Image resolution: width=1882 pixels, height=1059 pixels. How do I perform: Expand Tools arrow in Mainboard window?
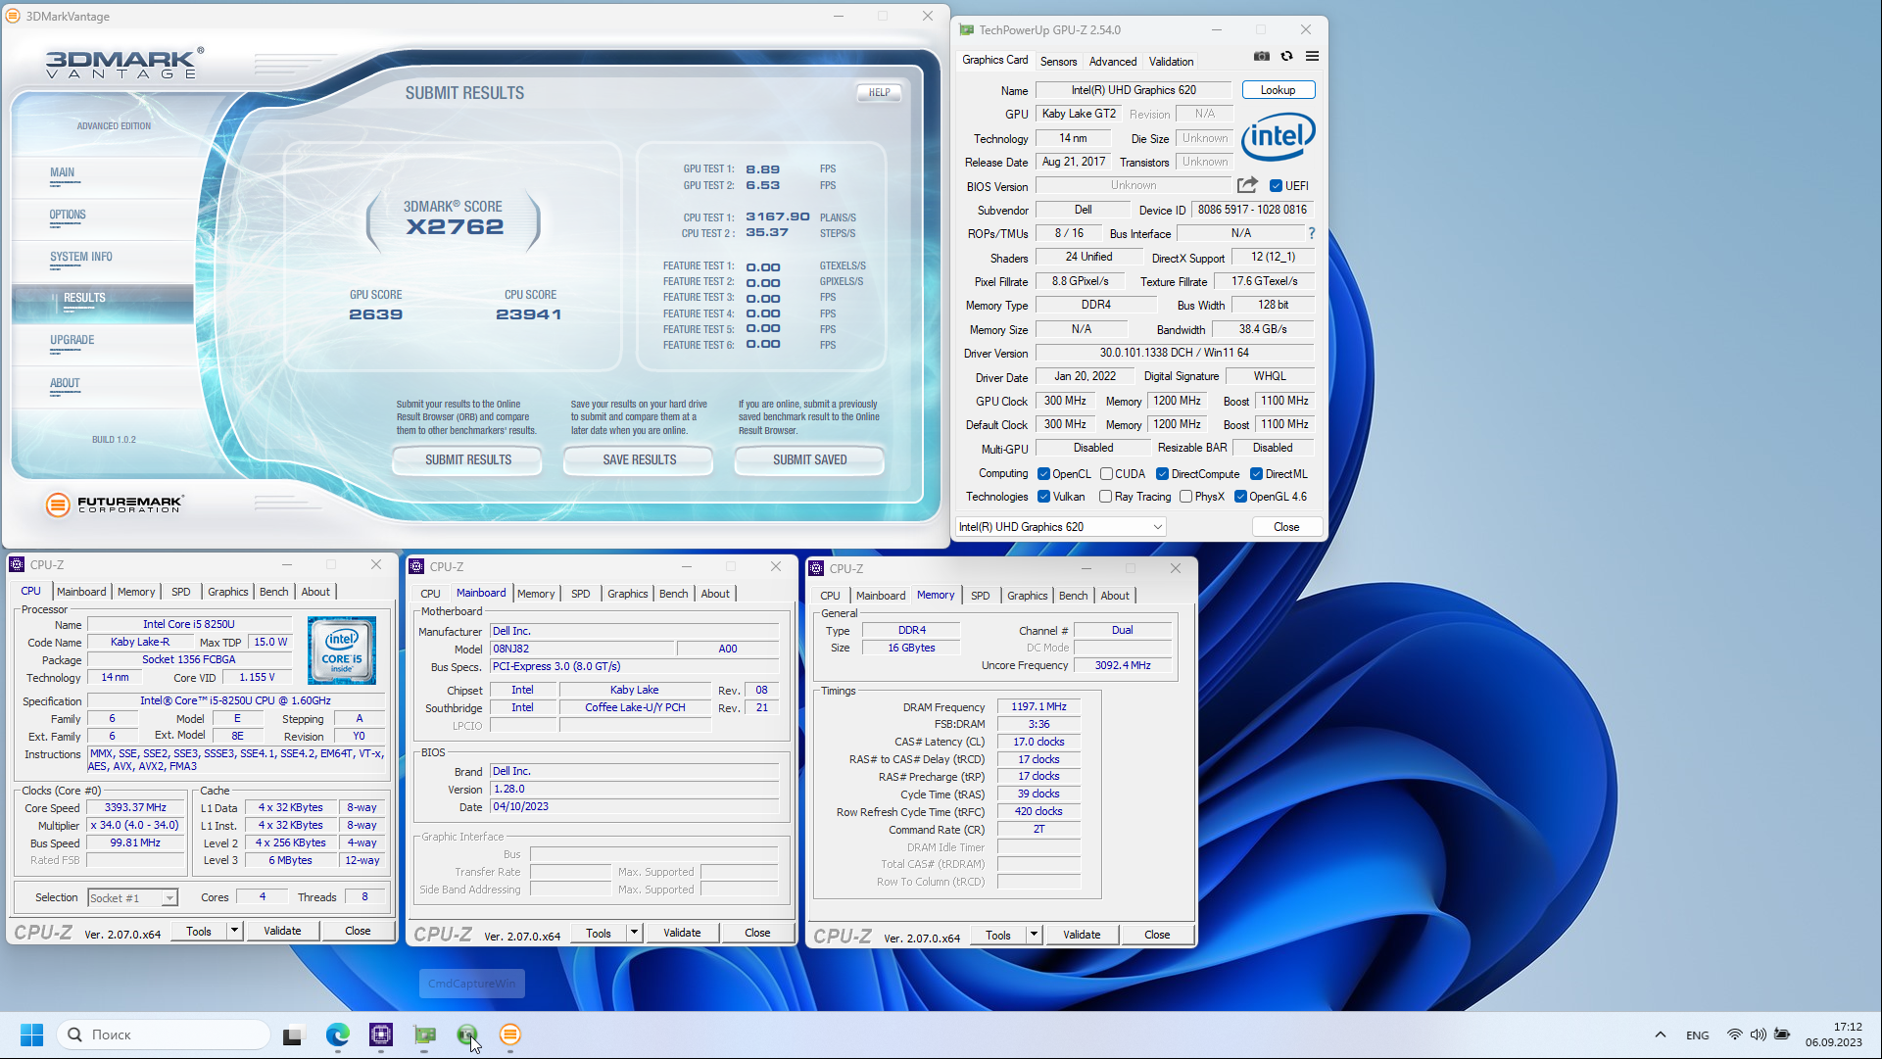coord(634,933)
